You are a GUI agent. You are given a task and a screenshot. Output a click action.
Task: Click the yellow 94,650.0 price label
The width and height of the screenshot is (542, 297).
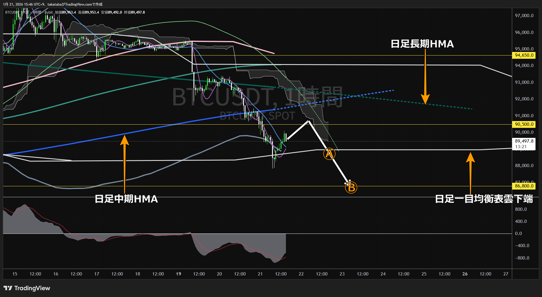coord(524,55)
